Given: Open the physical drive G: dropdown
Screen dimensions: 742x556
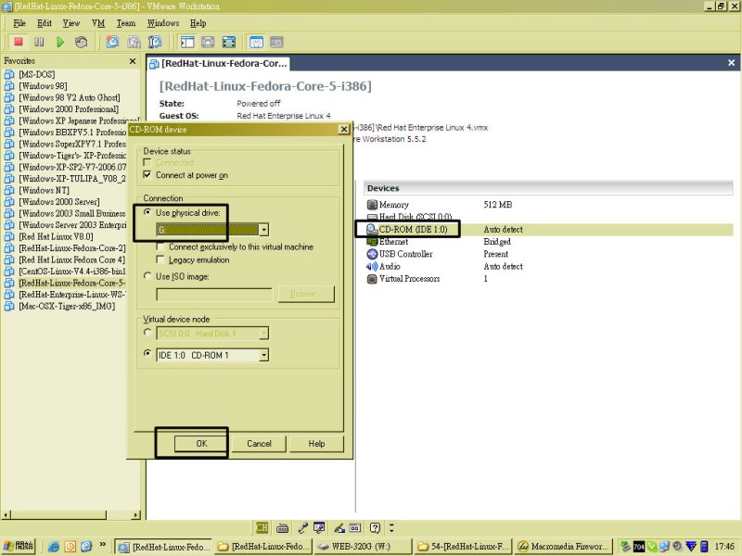Looking at the screenshot, I should coord(264,230).
